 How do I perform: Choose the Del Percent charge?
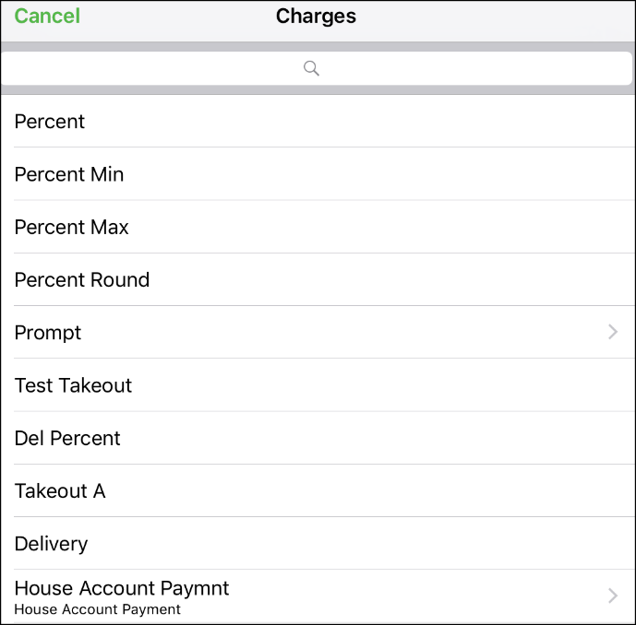318,438
